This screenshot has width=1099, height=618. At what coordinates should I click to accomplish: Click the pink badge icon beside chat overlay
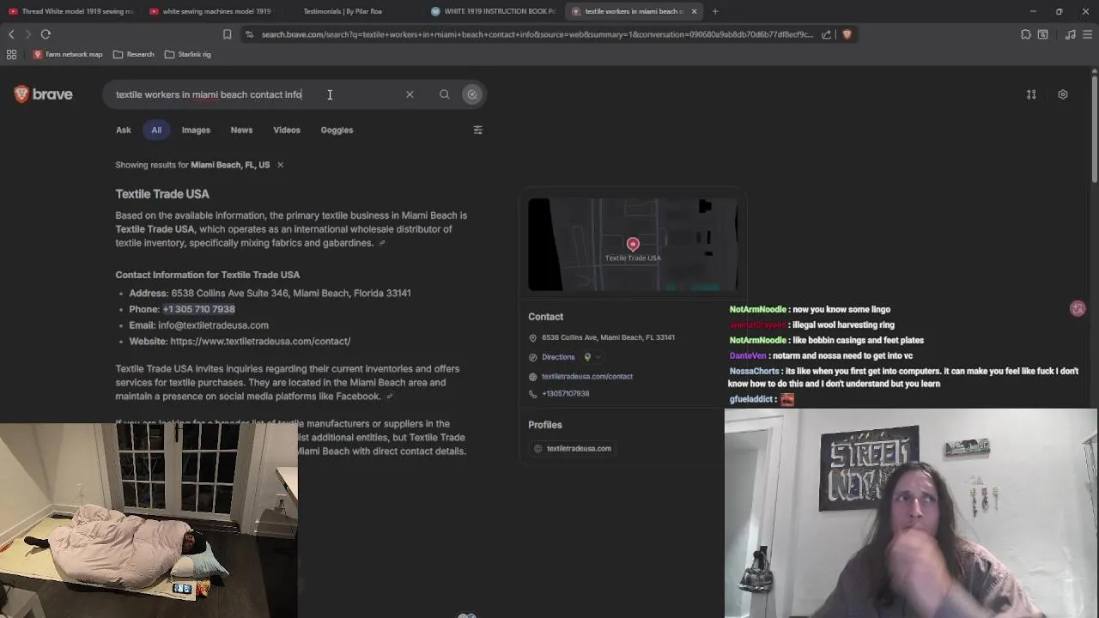[1078, 309]
